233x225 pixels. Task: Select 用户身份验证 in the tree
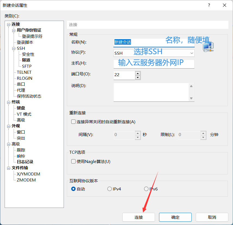(x=29, y=30)
